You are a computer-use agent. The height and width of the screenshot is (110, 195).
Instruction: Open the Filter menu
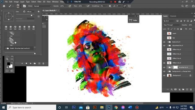tap(39, 2)
